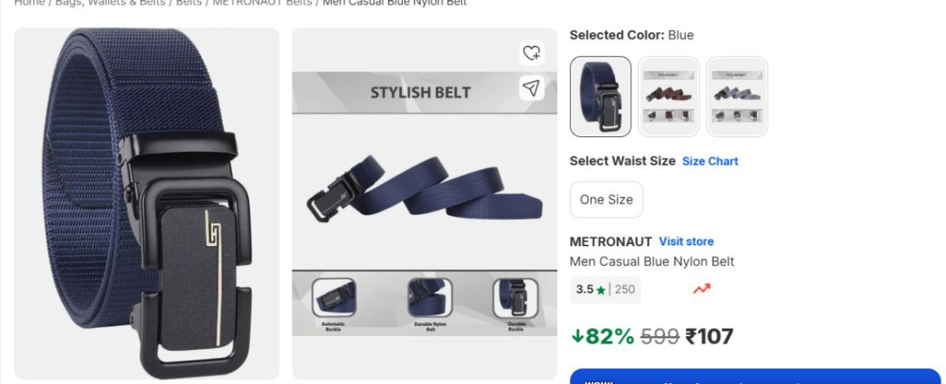
Task: Select the One Size waist option
Action: 606,199
